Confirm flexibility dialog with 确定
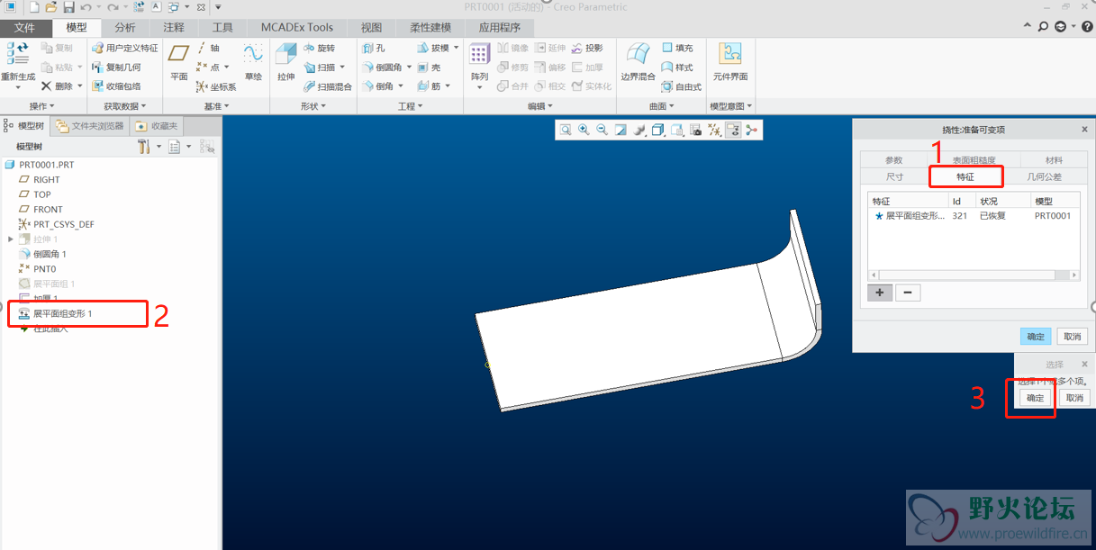Screen dimensions: 1096x550 pyautogui.click(x=1036, y=337)
